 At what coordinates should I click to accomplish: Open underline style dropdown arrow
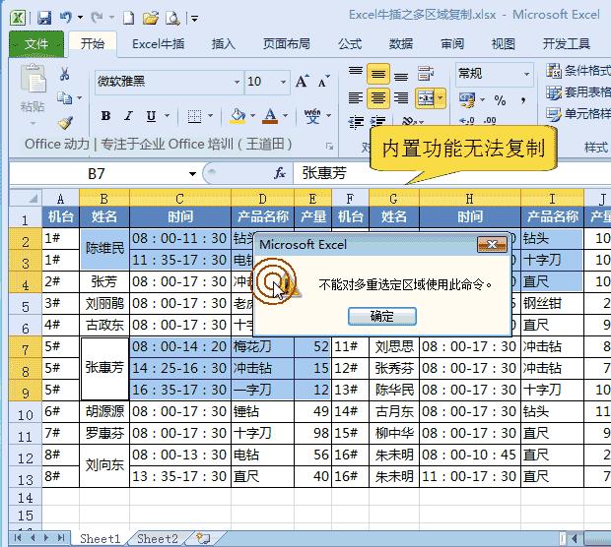(167, 115)
